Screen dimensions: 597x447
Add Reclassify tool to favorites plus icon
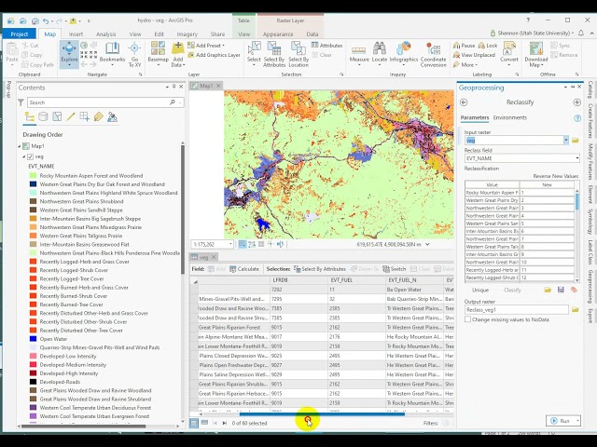576,102
